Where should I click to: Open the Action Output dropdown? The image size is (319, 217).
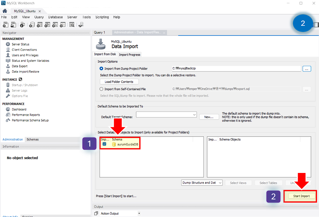tap(139, 213)
